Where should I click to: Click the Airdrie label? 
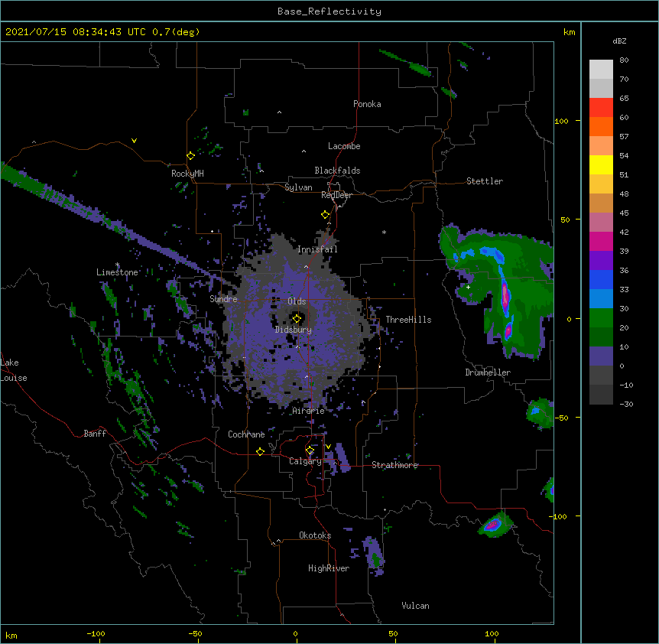click(x=309, y=411)
